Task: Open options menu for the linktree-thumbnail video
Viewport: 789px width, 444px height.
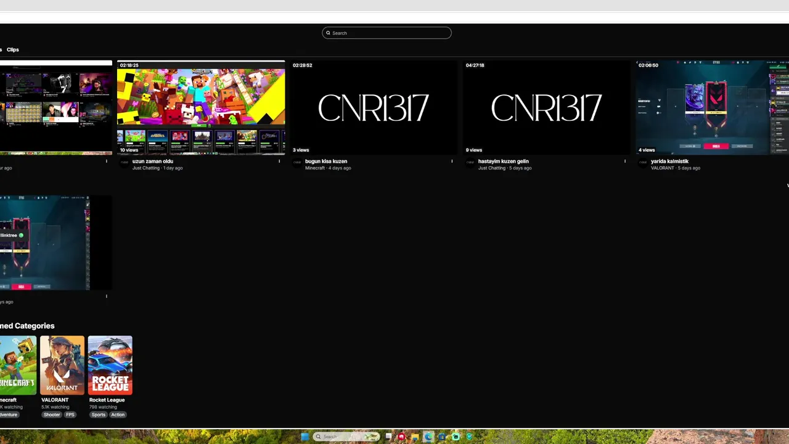Action: coord(106,296)
